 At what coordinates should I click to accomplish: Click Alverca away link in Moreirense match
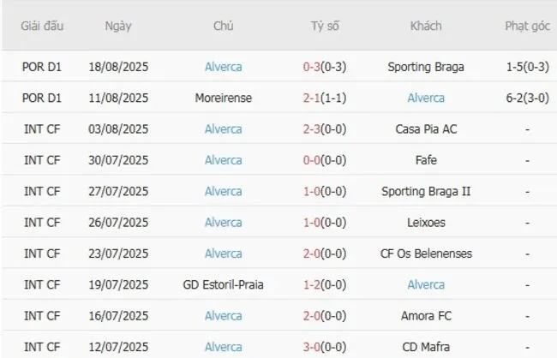click(425, 98)
